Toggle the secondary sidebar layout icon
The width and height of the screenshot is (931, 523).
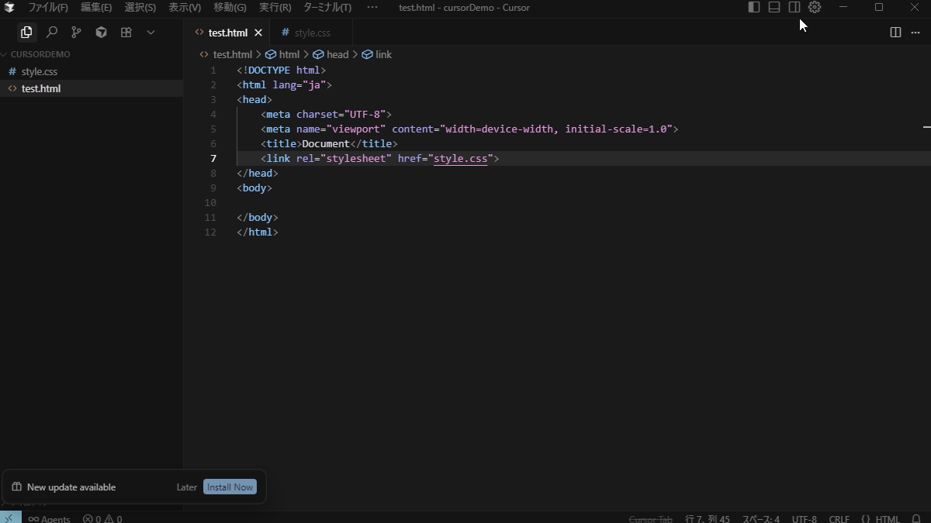tap(794, 7)
